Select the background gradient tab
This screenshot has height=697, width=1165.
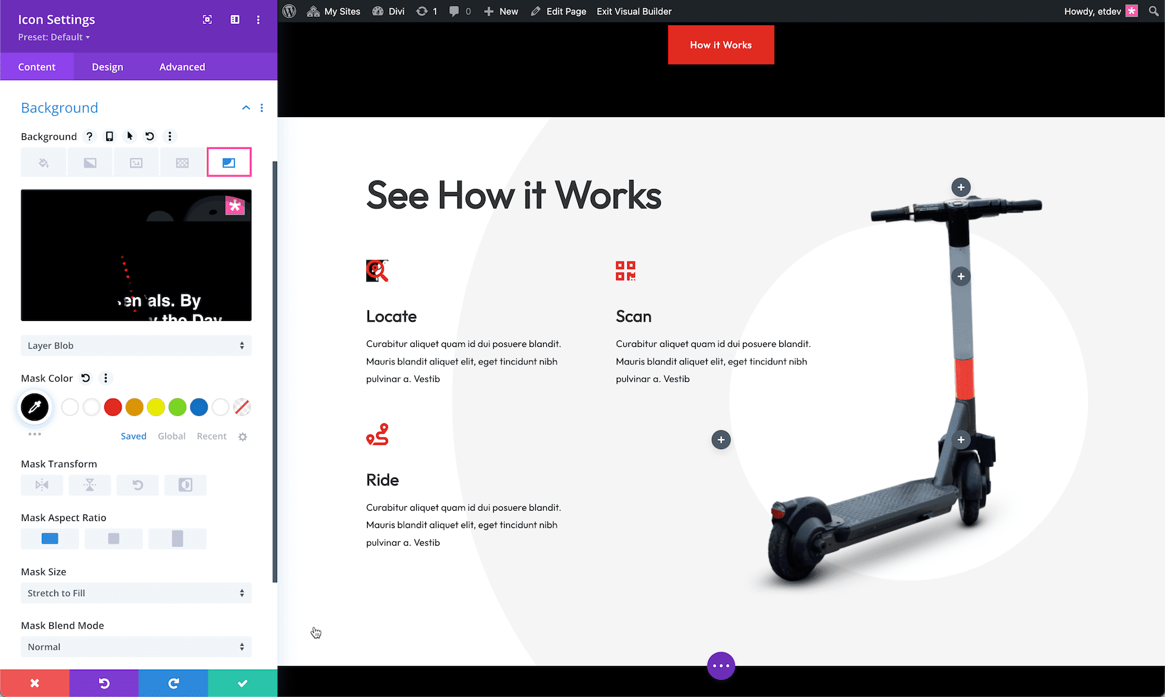90,162
